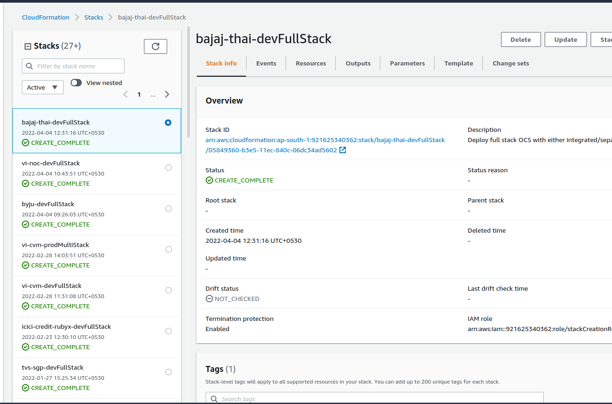Open Stack ID external link icon
The height and width of the screenshot is (404, 612).
click(343, 150)
